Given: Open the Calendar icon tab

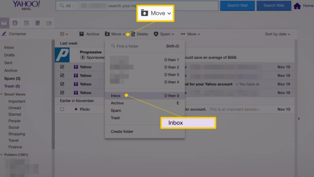Looking at the screenshot, I should coord(27,23).
